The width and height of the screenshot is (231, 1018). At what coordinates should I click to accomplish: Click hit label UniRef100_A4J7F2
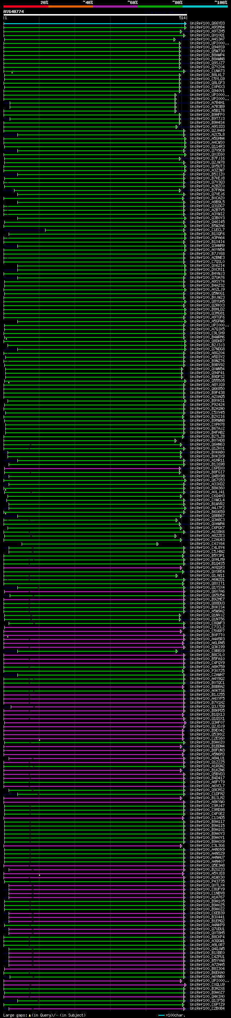pos(207,508)
